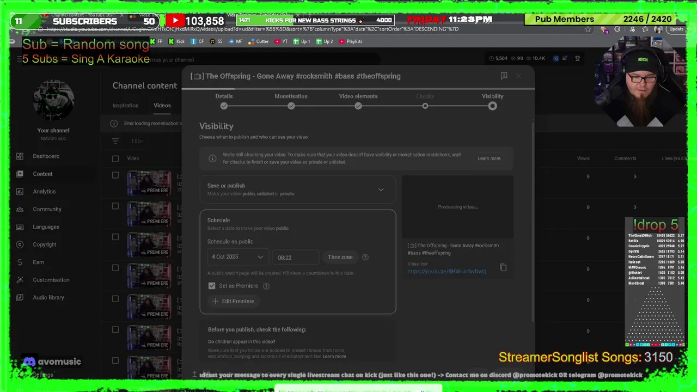Tick the select-all checkbox beside Video header
Image resolution: width=697 pixels, height=392 pixels.
pos(115,158)
